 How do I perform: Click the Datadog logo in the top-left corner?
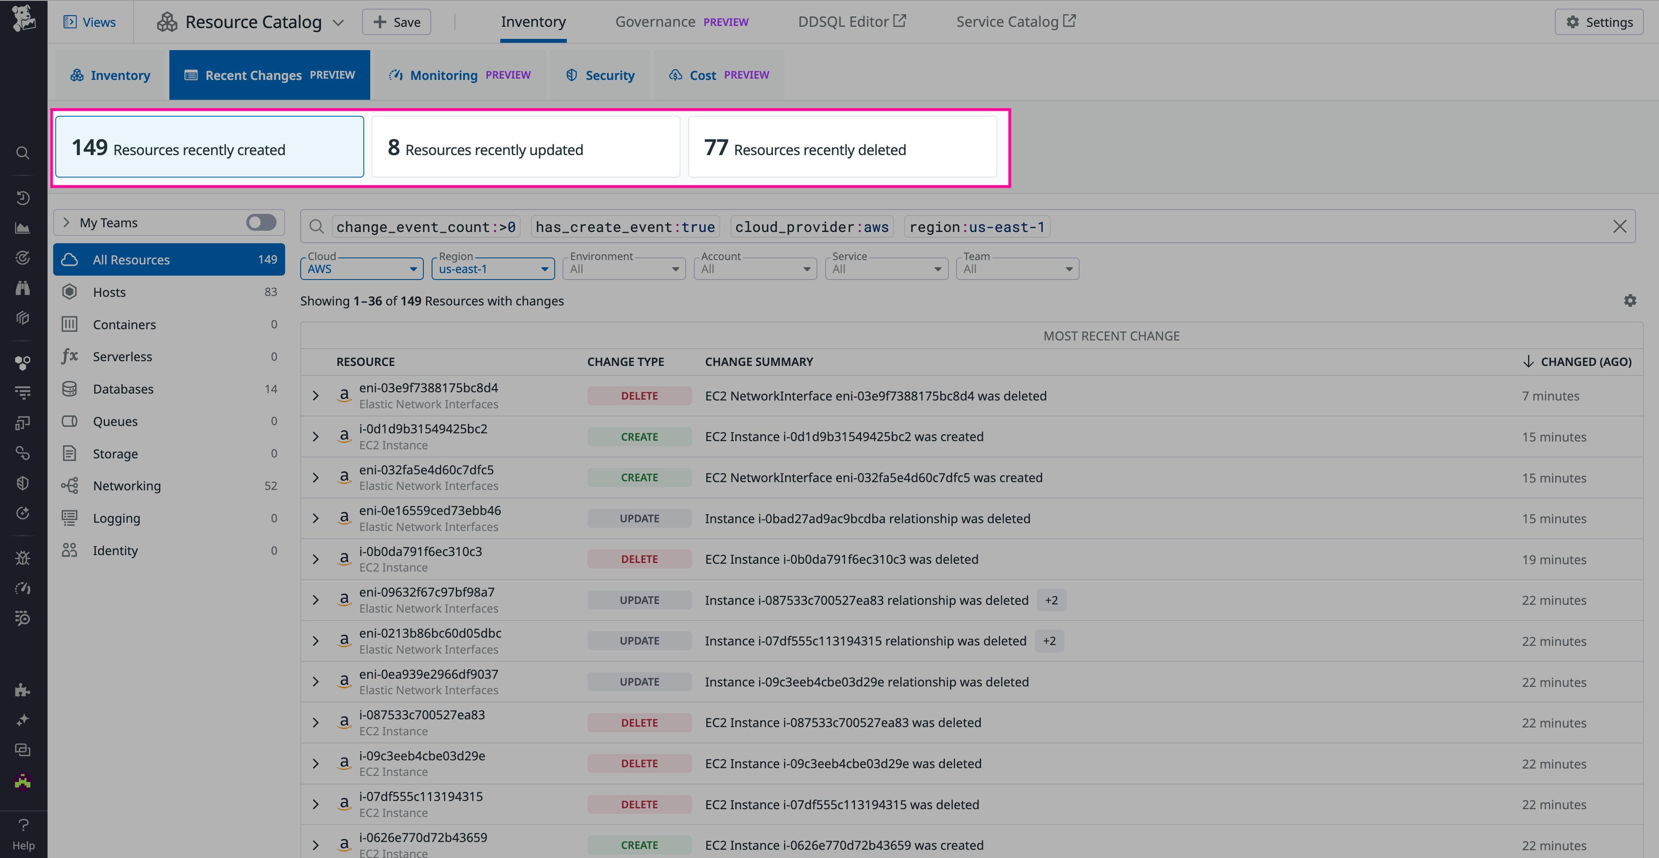[22, 19]
